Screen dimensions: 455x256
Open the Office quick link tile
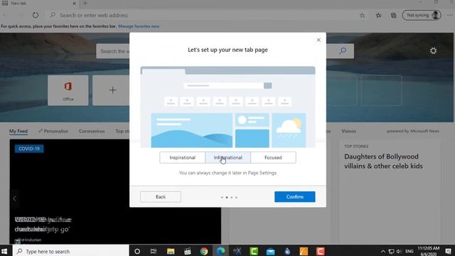point(68,90)
